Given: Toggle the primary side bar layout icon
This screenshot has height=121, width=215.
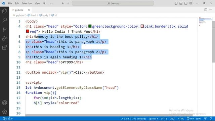Looking at the screenshot, I should pyautogui.click(x=176, y=3).
